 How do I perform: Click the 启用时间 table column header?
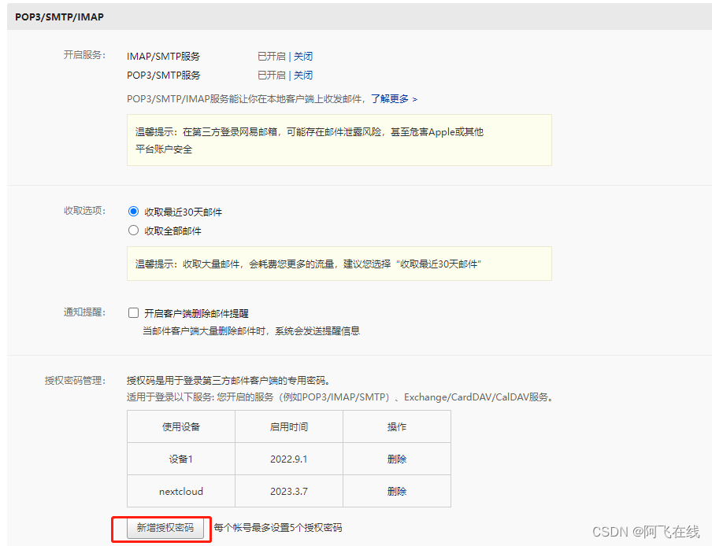pyautogui.click(x=288, y=426)
